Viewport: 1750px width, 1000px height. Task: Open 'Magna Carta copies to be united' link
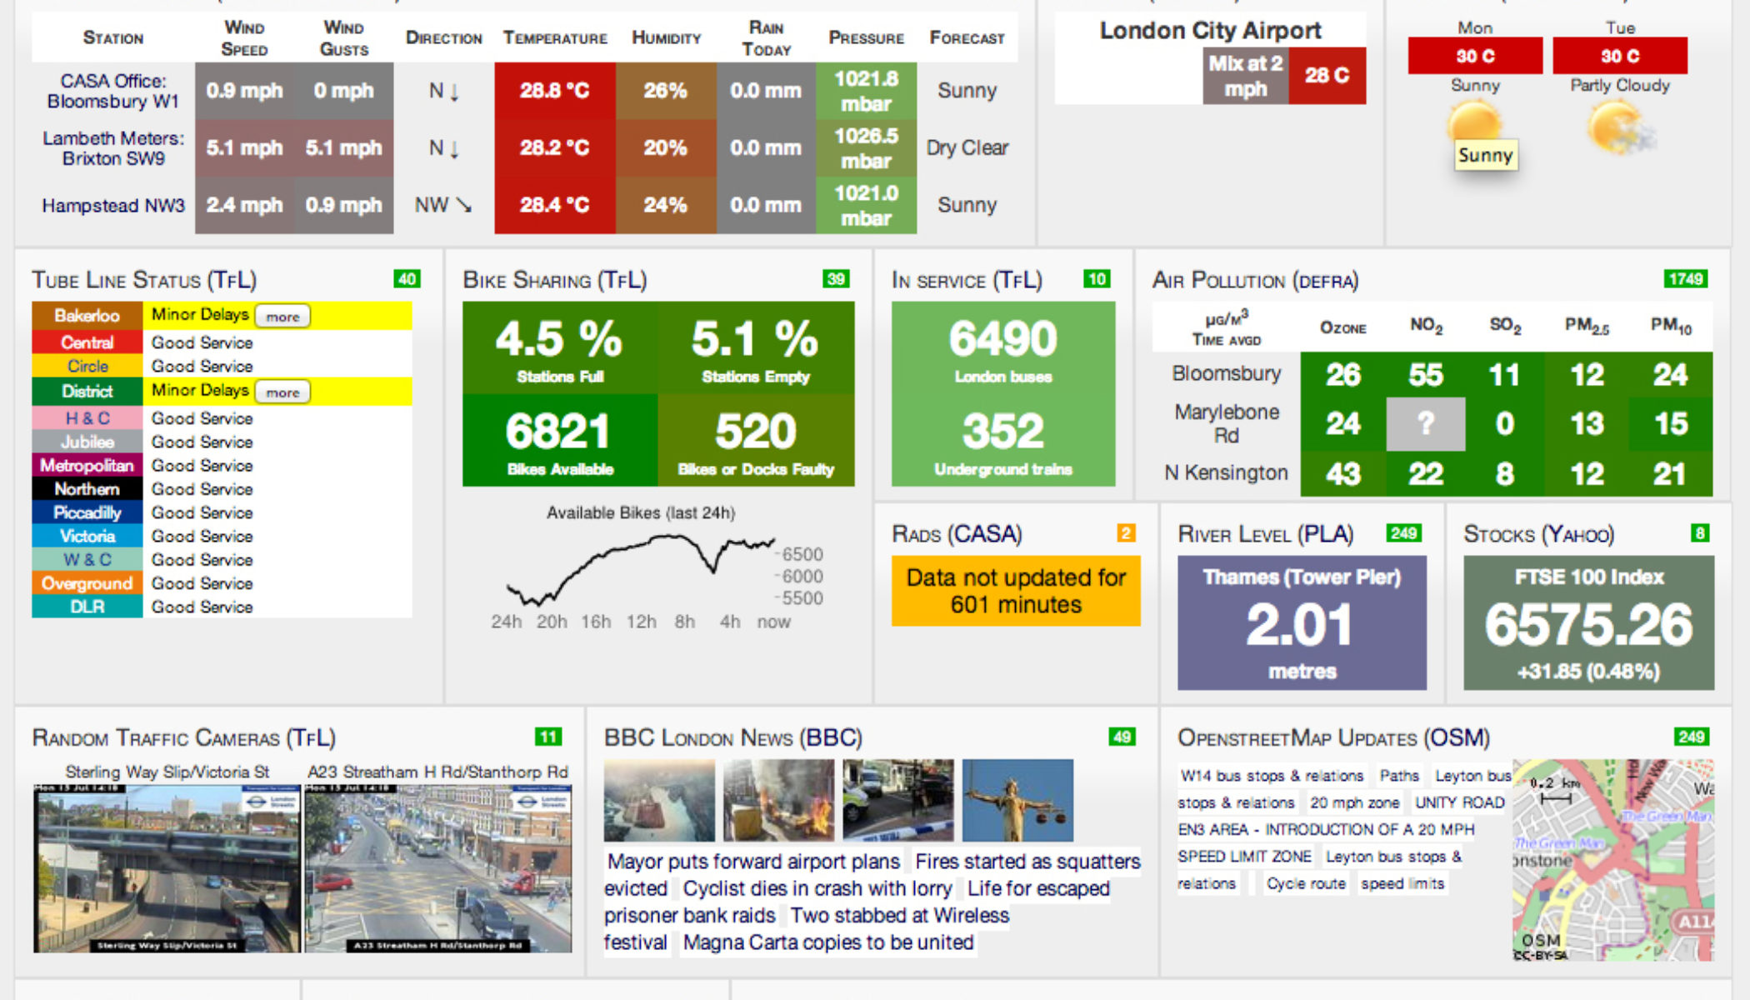827,942
